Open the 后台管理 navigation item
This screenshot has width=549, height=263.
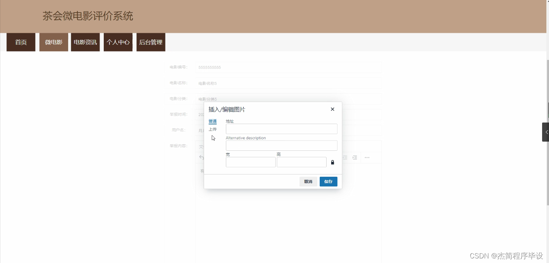click(150, 42)
